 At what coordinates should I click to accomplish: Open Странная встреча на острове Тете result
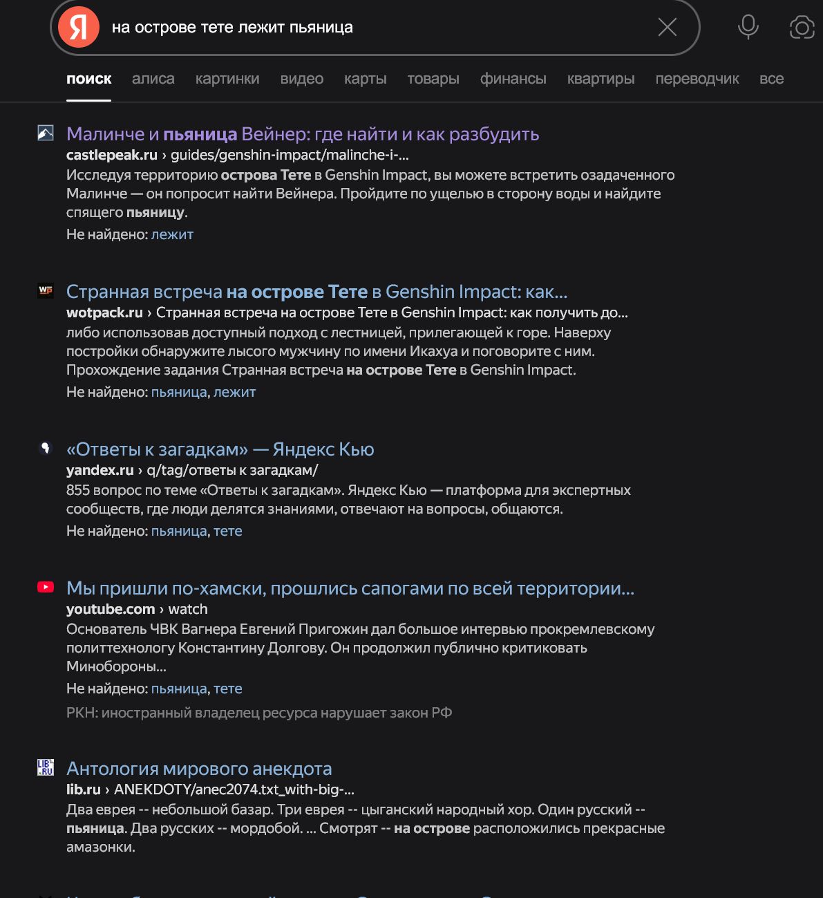316,292
